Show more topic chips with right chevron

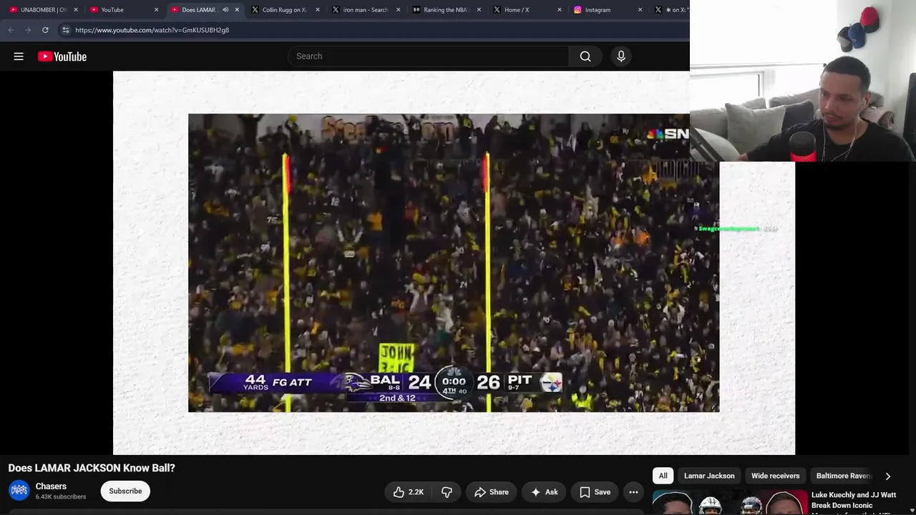click(888, 476)
